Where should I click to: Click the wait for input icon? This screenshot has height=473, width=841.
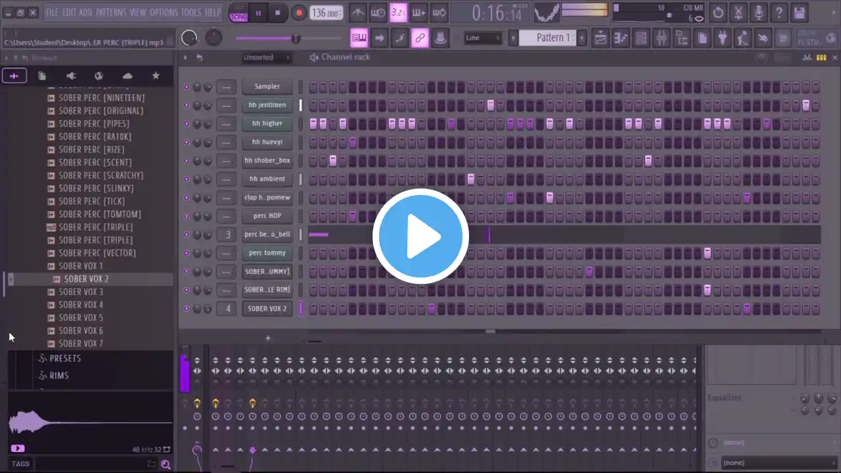378,12
